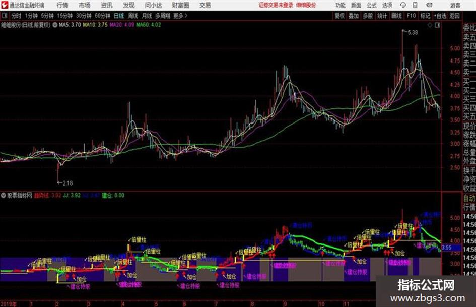Click the MA20: 4.09 value label
The image size is (476, 307).
(x=122, y=25)
